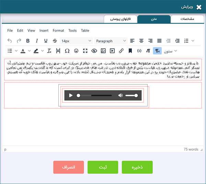Image resolution: width=206 pixels, height=184 pixels.
Task: Open the Edit menu
Action: 20,31
